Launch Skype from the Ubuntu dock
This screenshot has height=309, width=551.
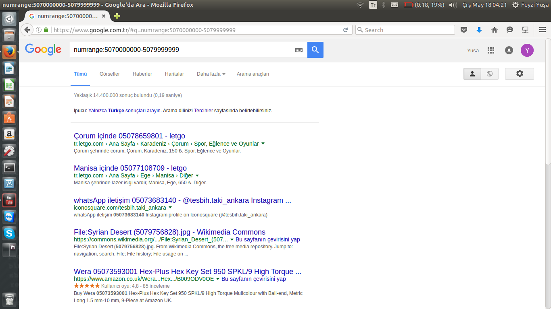coord(9,233)
